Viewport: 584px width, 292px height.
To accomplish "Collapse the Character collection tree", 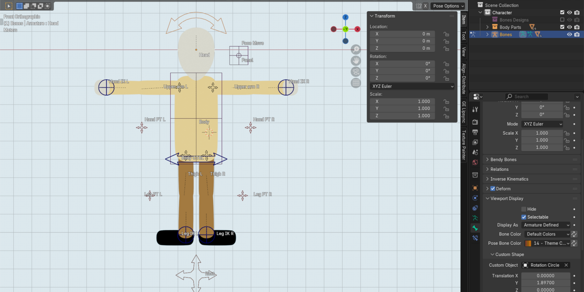I will click(480, 13).
